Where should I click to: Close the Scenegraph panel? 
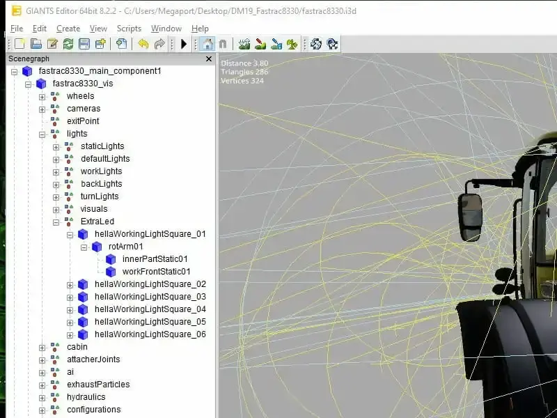tap(209, 59)
